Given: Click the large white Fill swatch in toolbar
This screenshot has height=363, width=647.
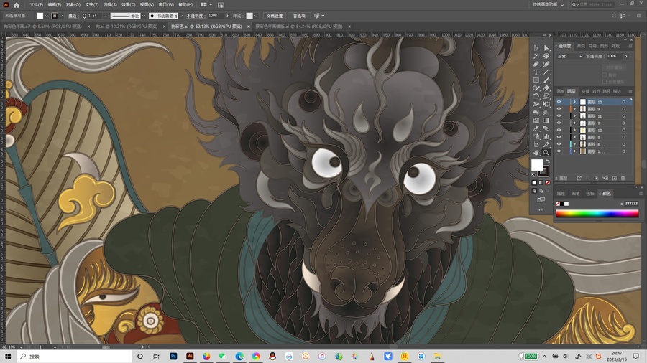Looking at the screenshot, I should (x=536, y=165).
